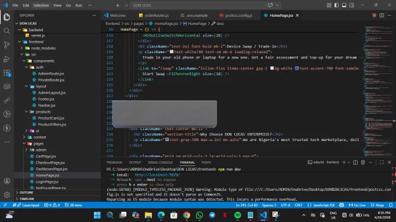Open File Explorer from the taskbar
396x222 pixels.
pos(148,215)
